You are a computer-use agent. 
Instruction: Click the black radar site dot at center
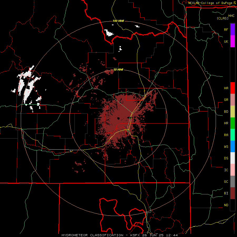click(x=118, y=118)
